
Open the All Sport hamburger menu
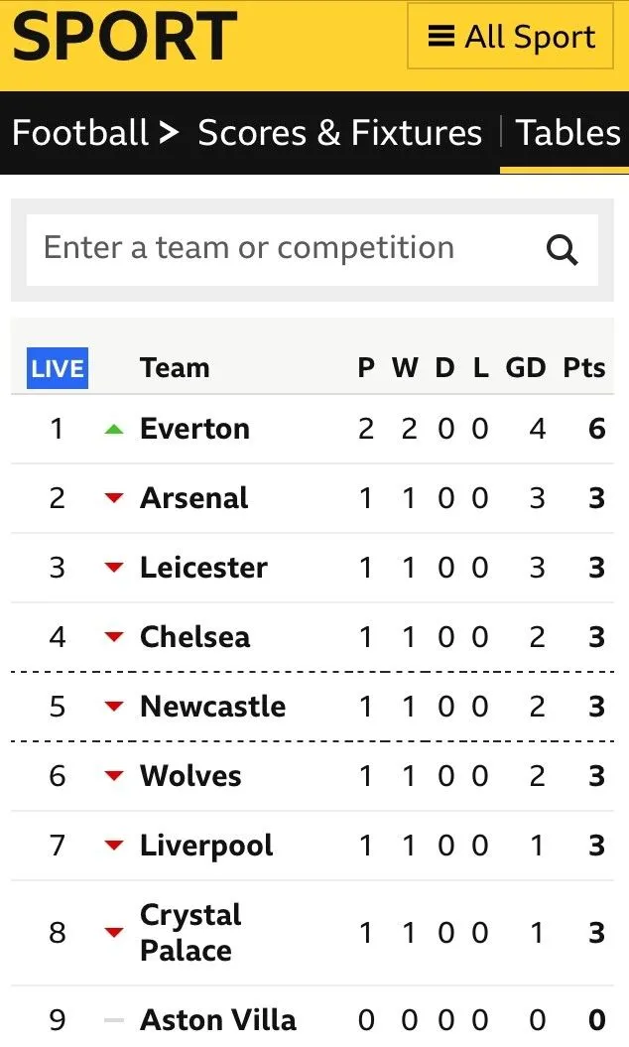point(511,38)
